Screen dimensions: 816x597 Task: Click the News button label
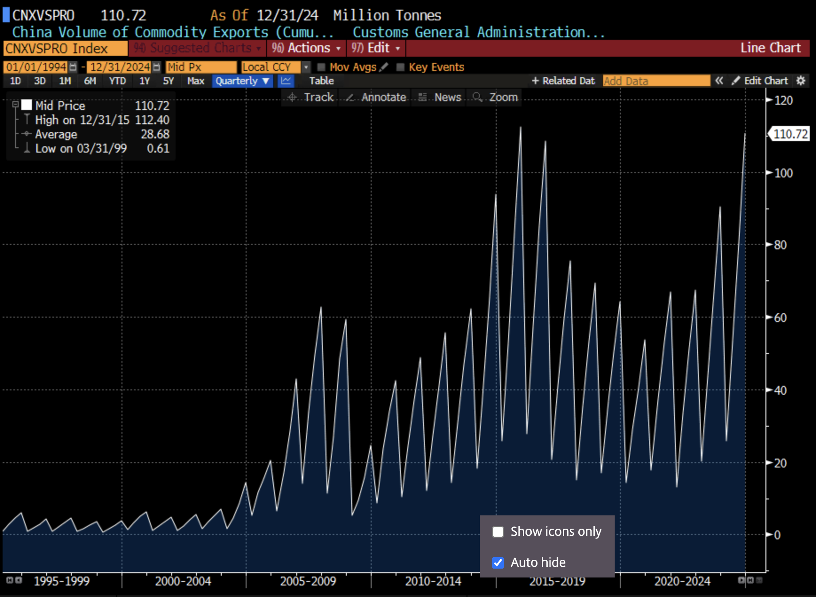pyautogui.click(x=448, y=97)
